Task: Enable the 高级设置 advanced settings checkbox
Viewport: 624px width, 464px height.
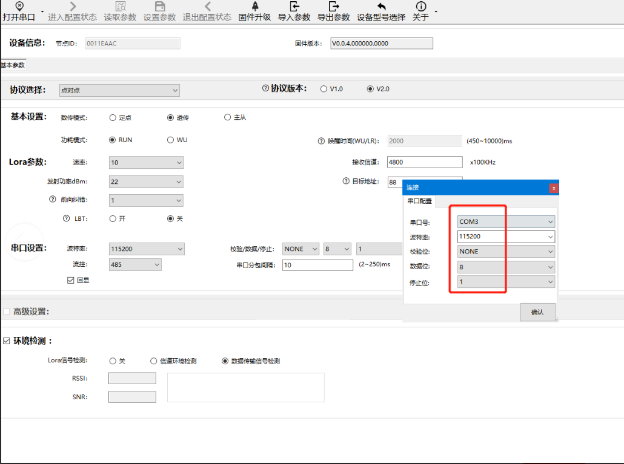Action: pyautogui.click(x=7, y=312)
